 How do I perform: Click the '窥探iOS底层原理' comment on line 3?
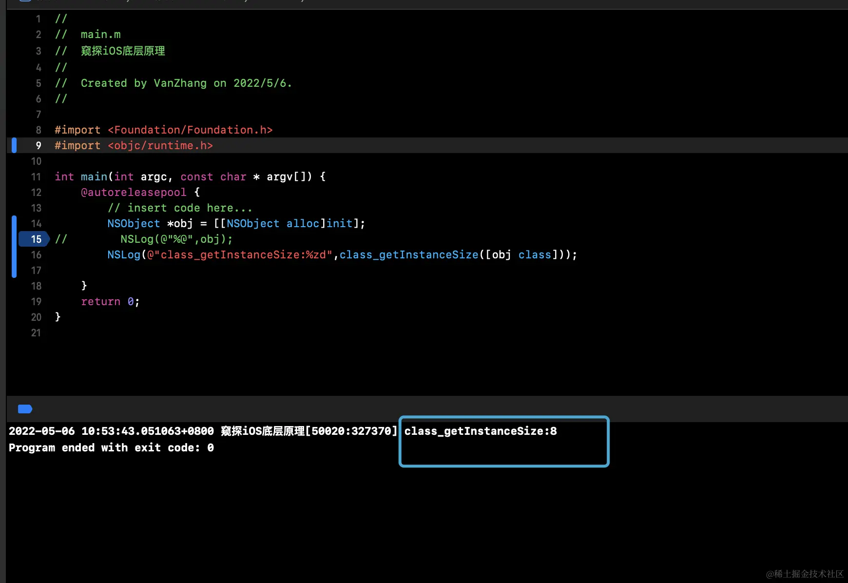pos(110,51)
